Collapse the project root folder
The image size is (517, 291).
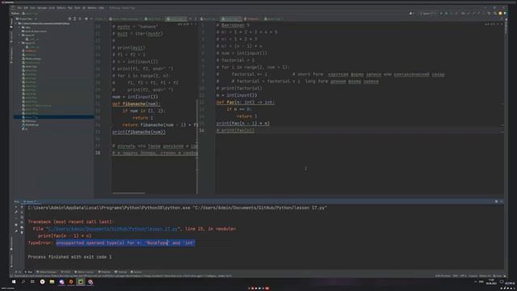coord(16,23)
